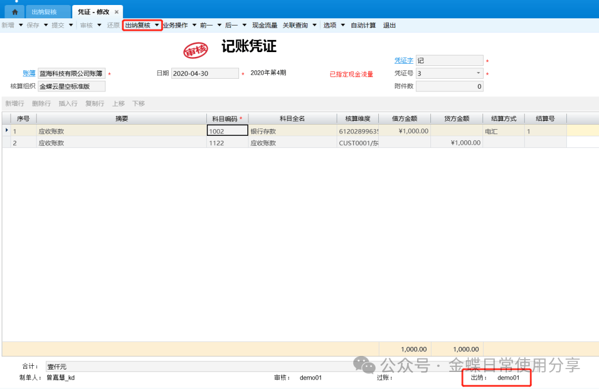
Task: Click the red 审核 stamp icon
Action: 196,50
